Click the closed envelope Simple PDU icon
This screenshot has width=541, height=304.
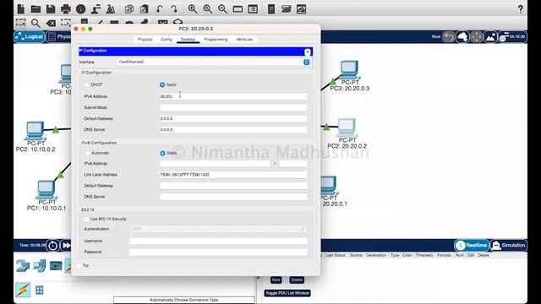(x=162, y=23)
